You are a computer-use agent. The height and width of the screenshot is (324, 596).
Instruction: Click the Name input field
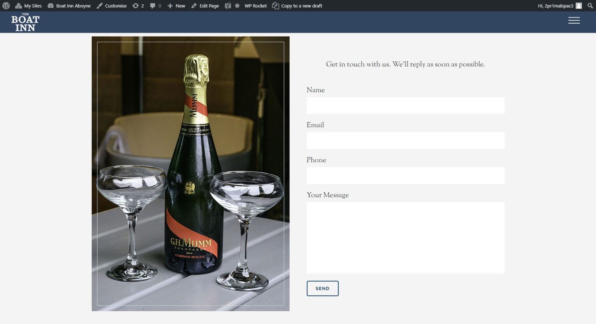[405, 105]
